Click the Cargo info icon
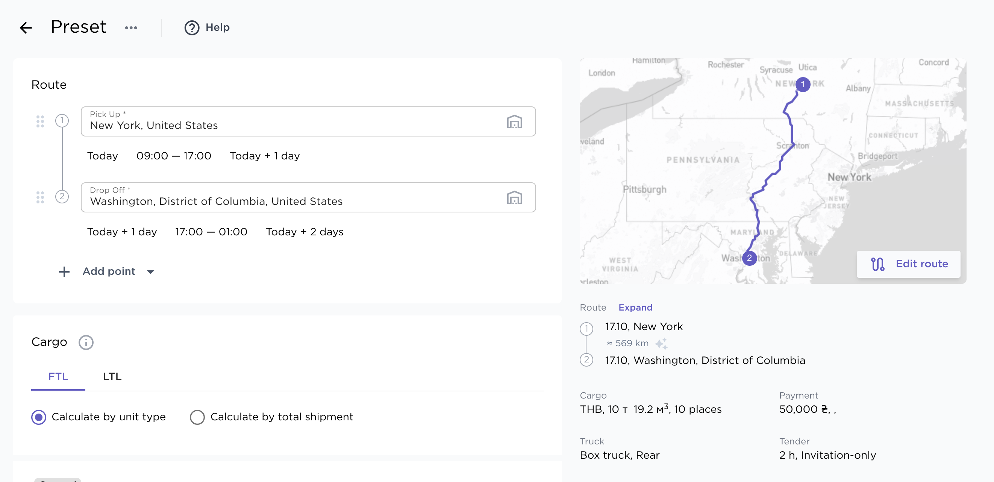The image size is (994, 482). coord(86,342)
